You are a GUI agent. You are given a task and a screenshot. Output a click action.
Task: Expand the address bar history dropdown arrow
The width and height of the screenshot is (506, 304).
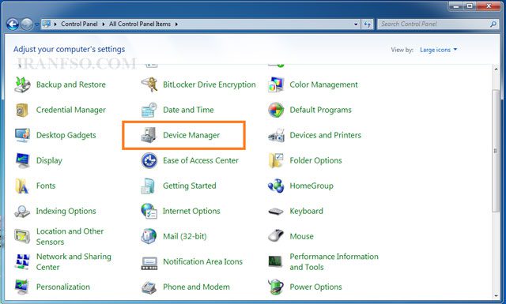[356, 24]
